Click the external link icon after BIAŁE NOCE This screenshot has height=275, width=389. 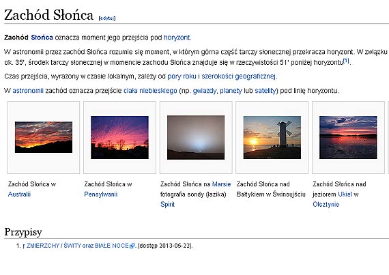(132, 246)
